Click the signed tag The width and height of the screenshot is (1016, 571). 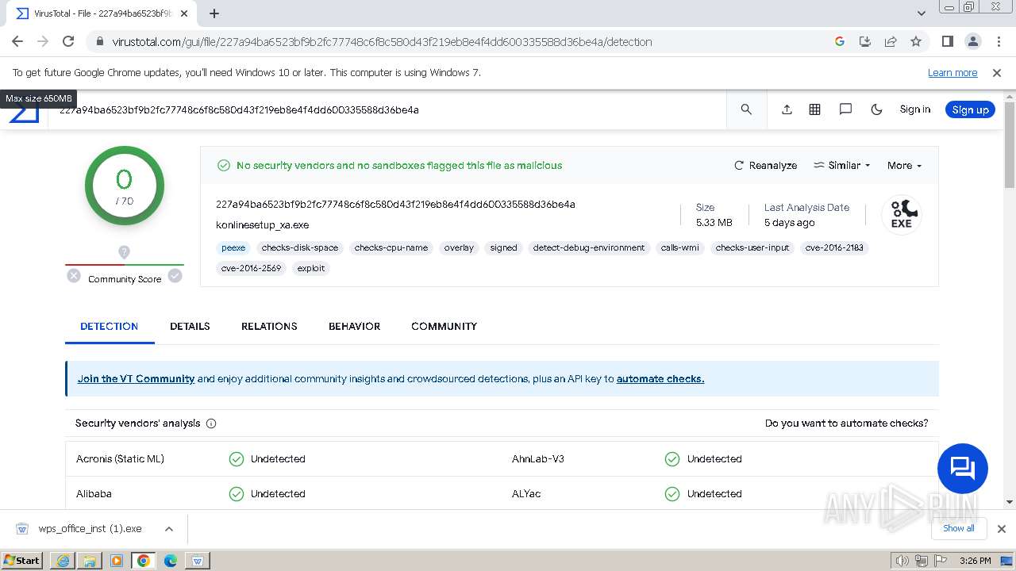(x=503, y=247)
